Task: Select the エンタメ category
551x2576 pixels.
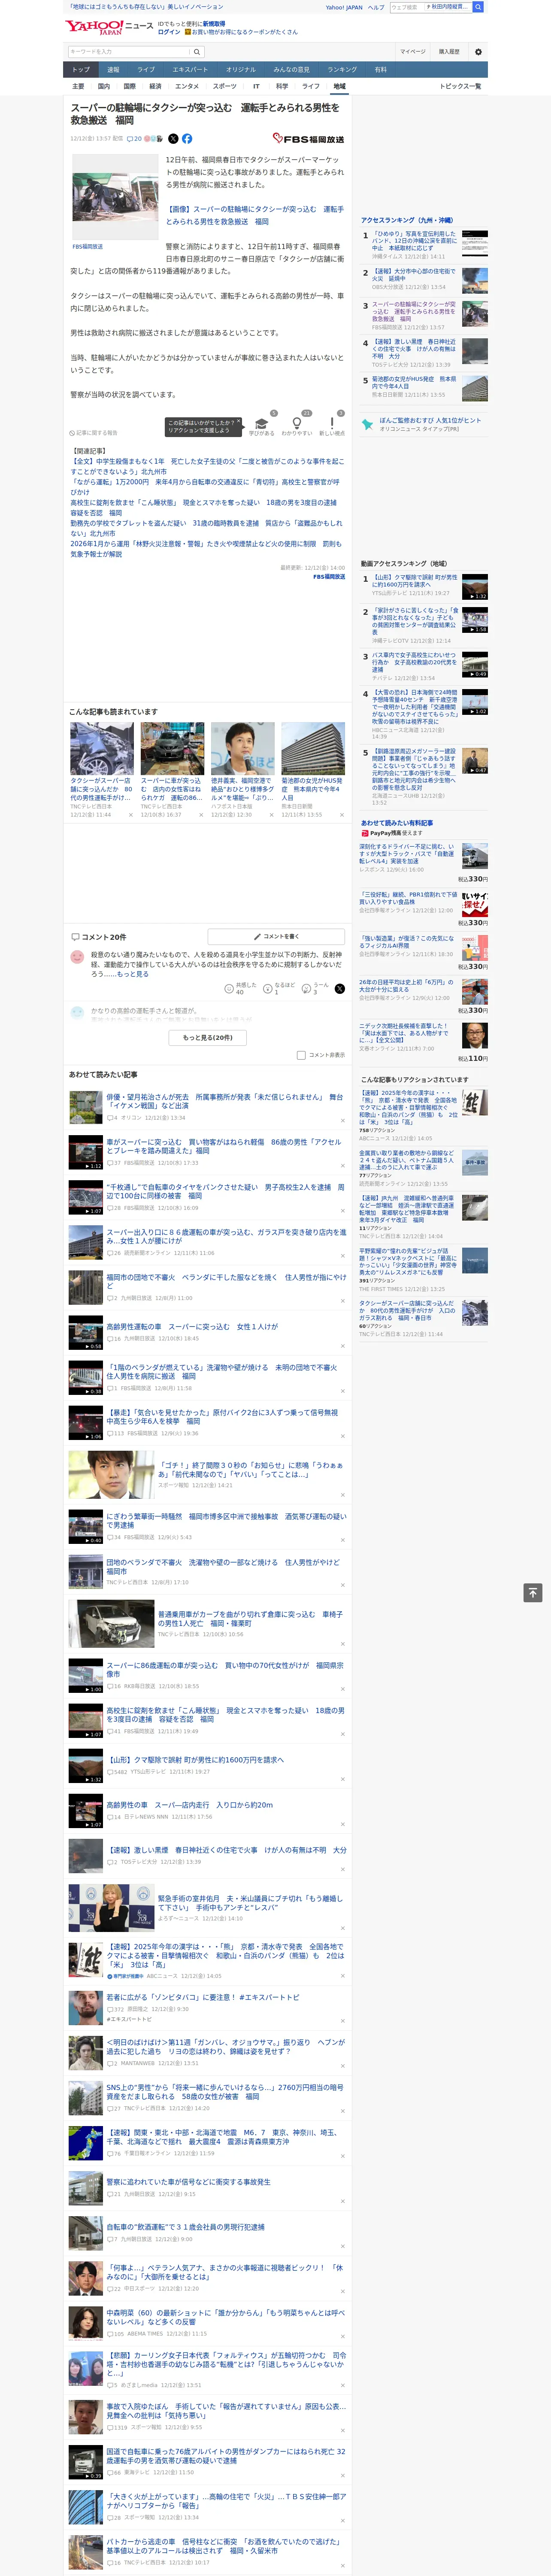Action: click(x=187, y=86)
